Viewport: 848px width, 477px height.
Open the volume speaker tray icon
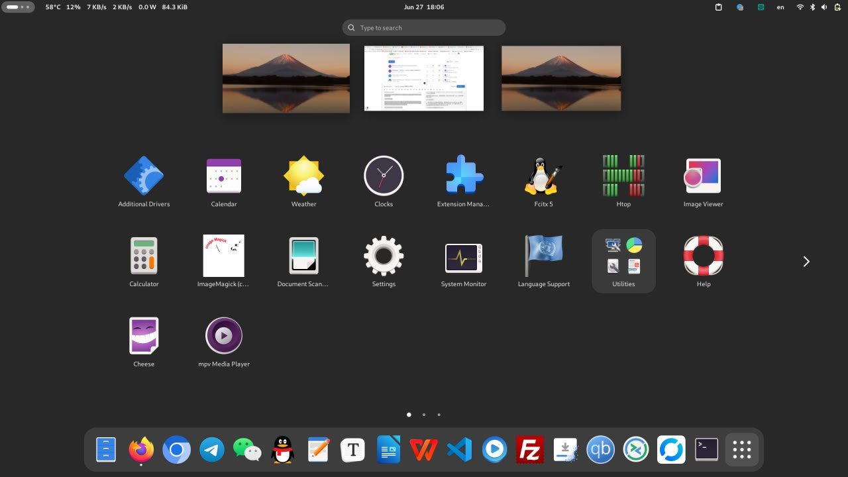tap(825, 7)
